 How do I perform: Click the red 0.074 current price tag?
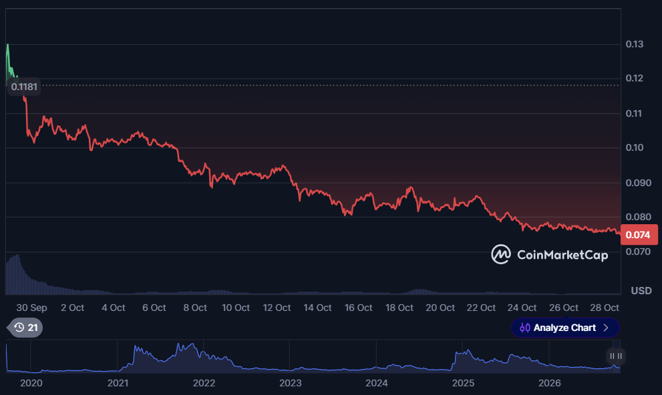click(x=639, y=235)
